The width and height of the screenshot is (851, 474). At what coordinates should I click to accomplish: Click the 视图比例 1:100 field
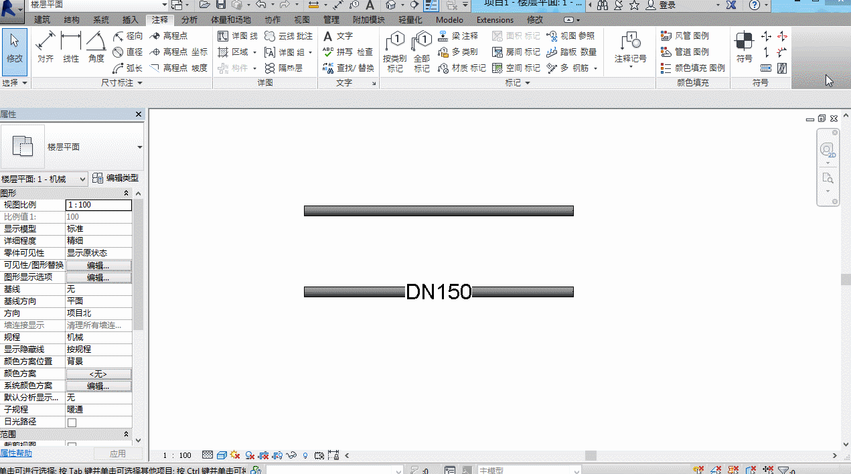(98, 205)
